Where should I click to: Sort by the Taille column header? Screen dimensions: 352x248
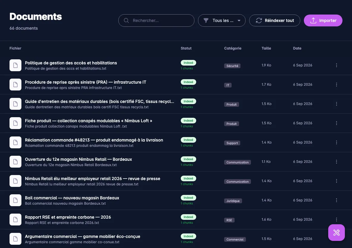(266, 48)
